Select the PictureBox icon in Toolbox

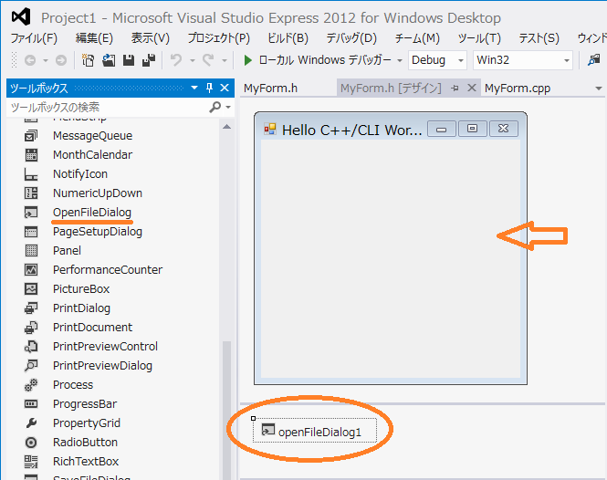click(31, 289)
